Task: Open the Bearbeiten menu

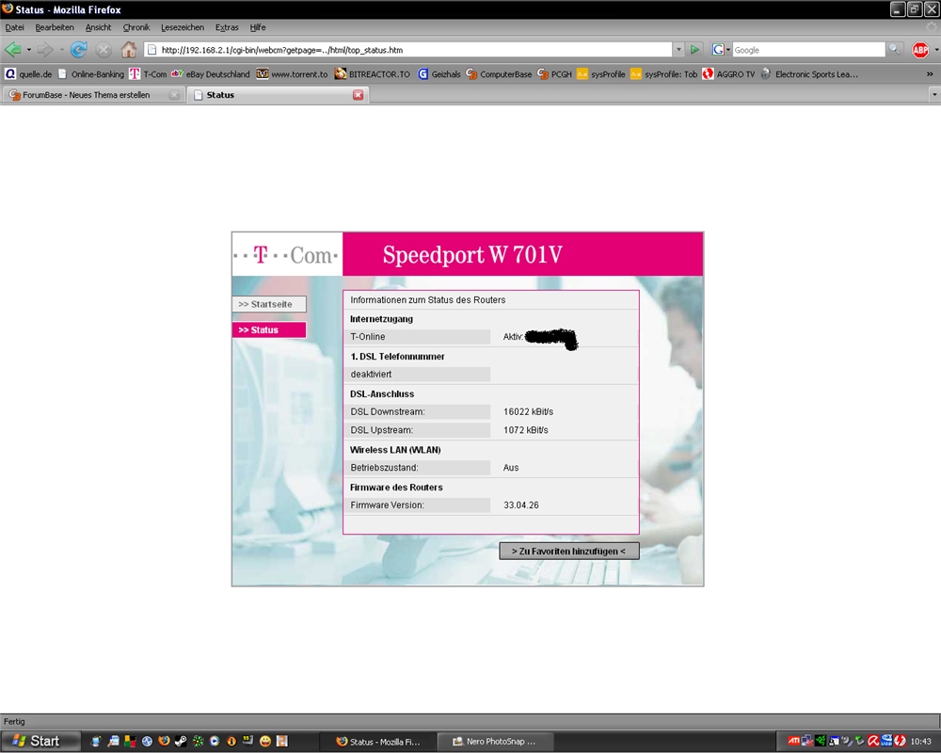Action: click(x=55, y=27)
